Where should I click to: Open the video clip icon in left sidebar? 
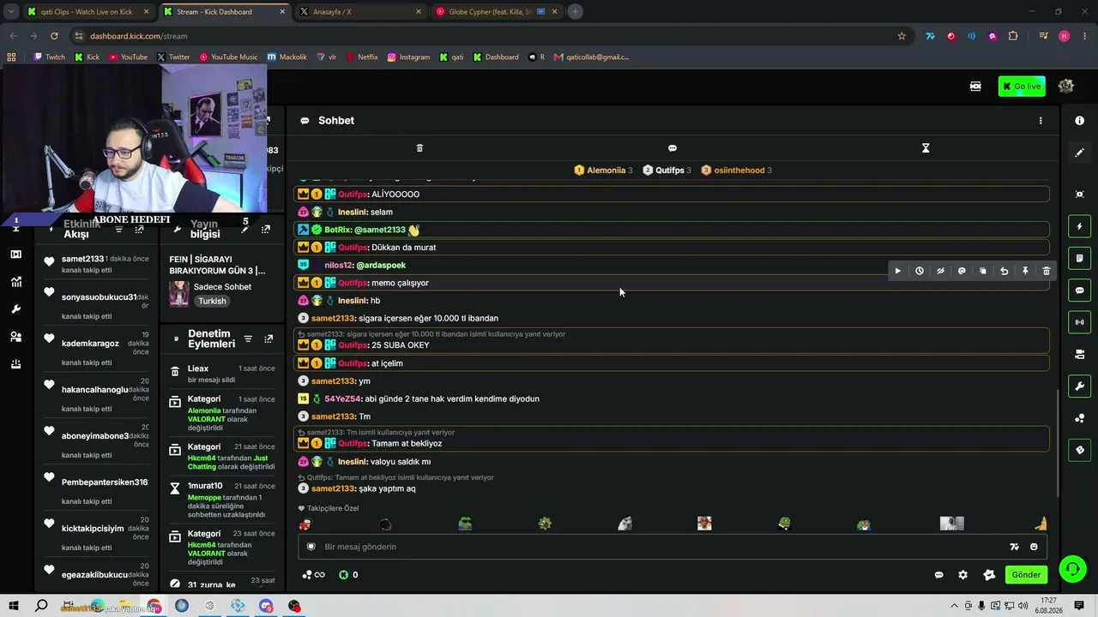(x=15, y=255)
